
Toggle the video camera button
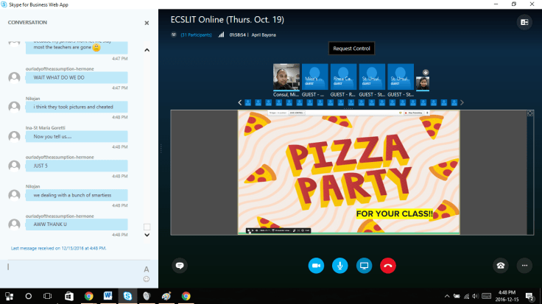pyautogui.click(x=317, y=265)
